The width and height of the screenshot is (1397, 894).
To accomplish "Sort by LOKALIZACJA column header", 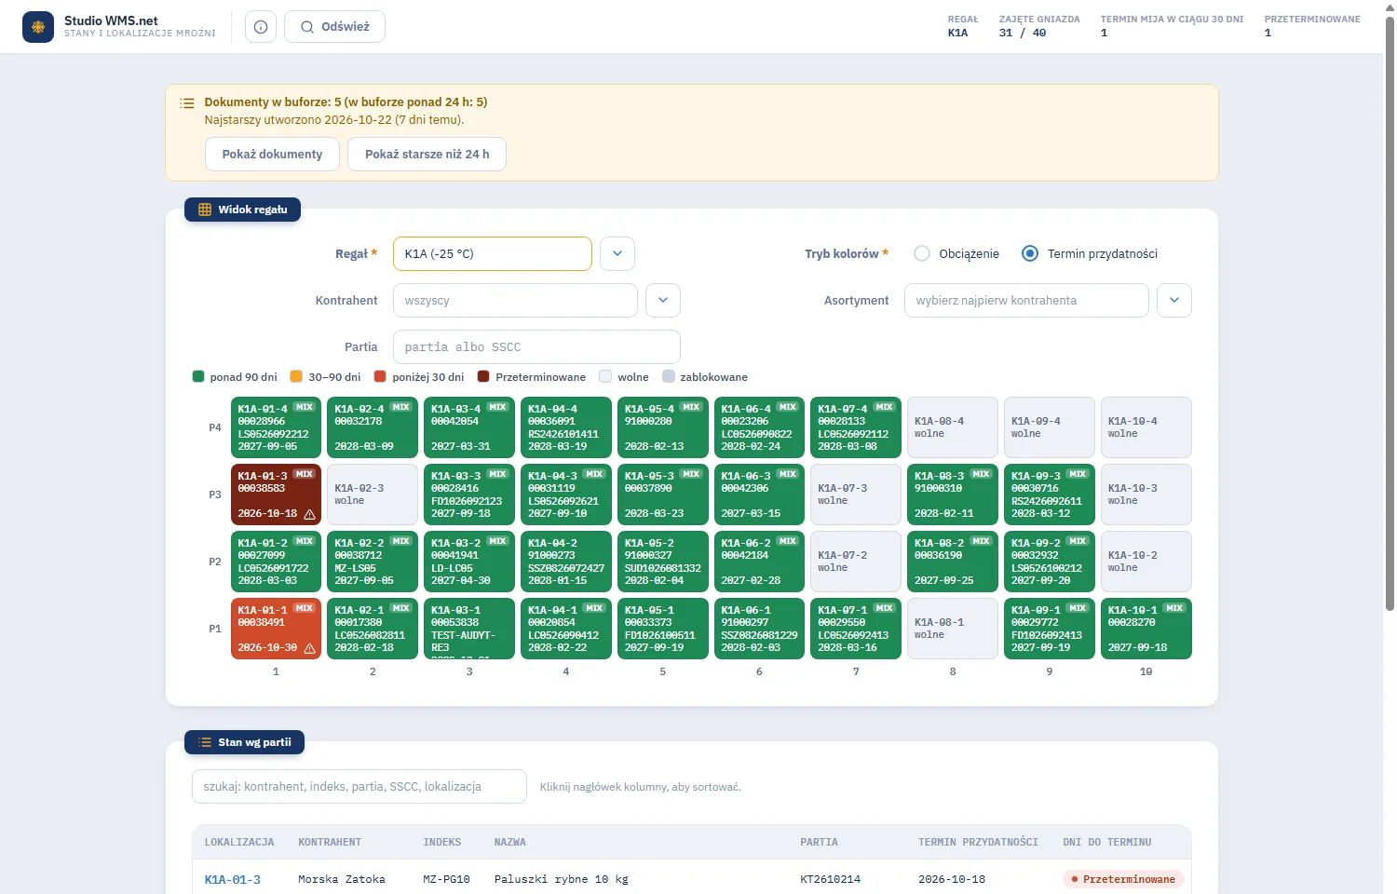I will point(239,842).
